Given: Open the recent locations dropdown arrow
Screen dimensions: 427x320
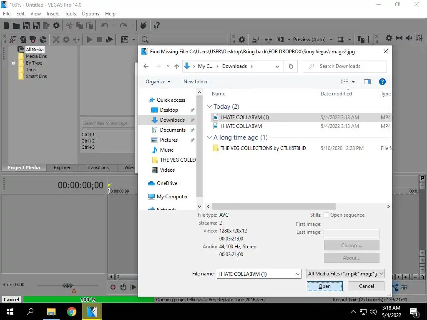Looking at the screenshot, I should point(168,66).
